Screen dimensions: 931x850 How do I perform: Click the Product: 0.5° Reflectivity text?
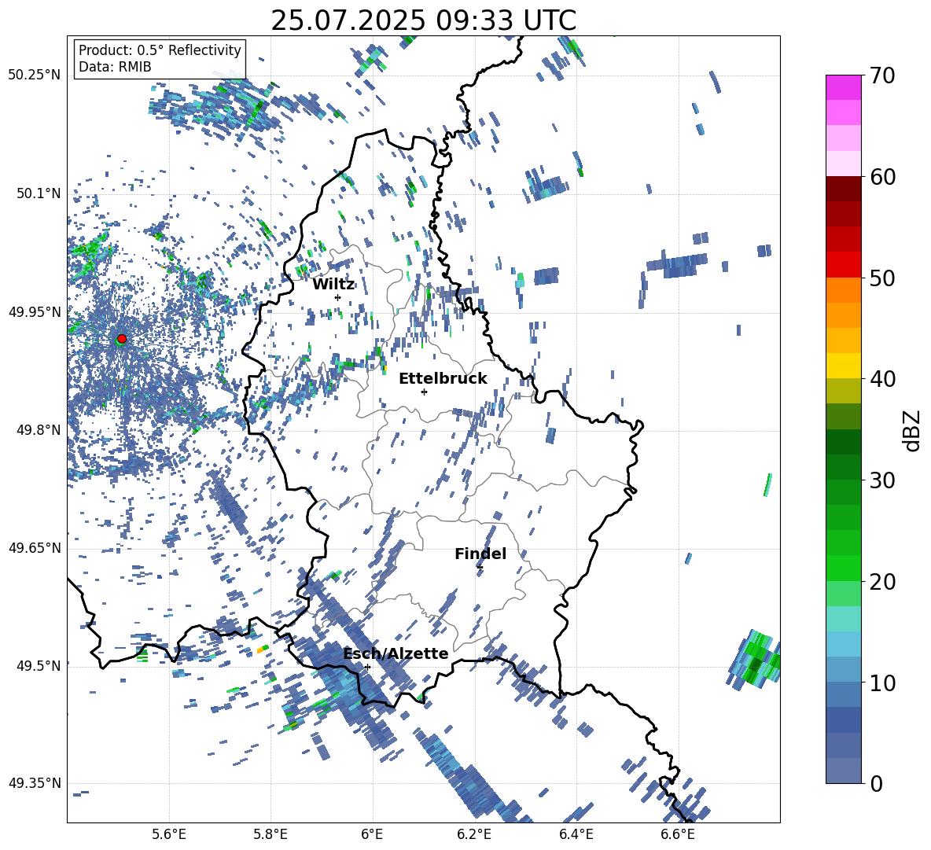coord(160,50)
